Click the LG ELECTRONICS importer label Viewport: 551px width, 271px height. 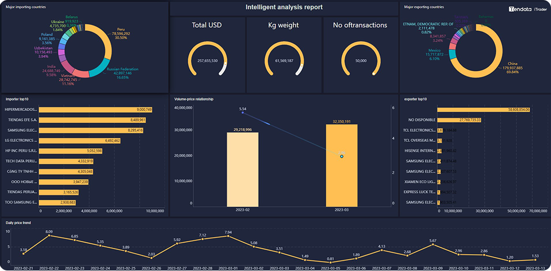click(21, 141)
